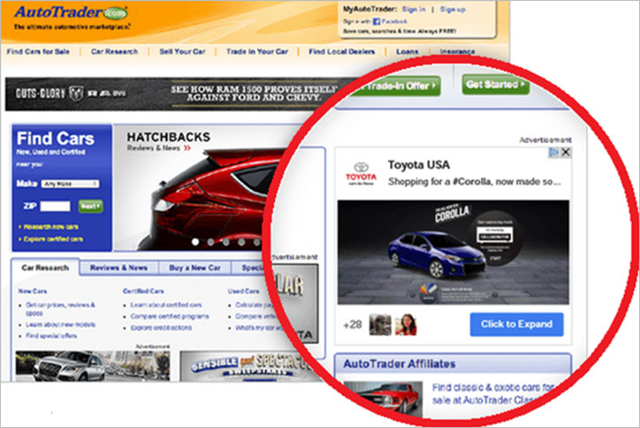This screenshot has width=640, height=428.
Task: Open Find Local Dealers menu
Action: point(341,51)
